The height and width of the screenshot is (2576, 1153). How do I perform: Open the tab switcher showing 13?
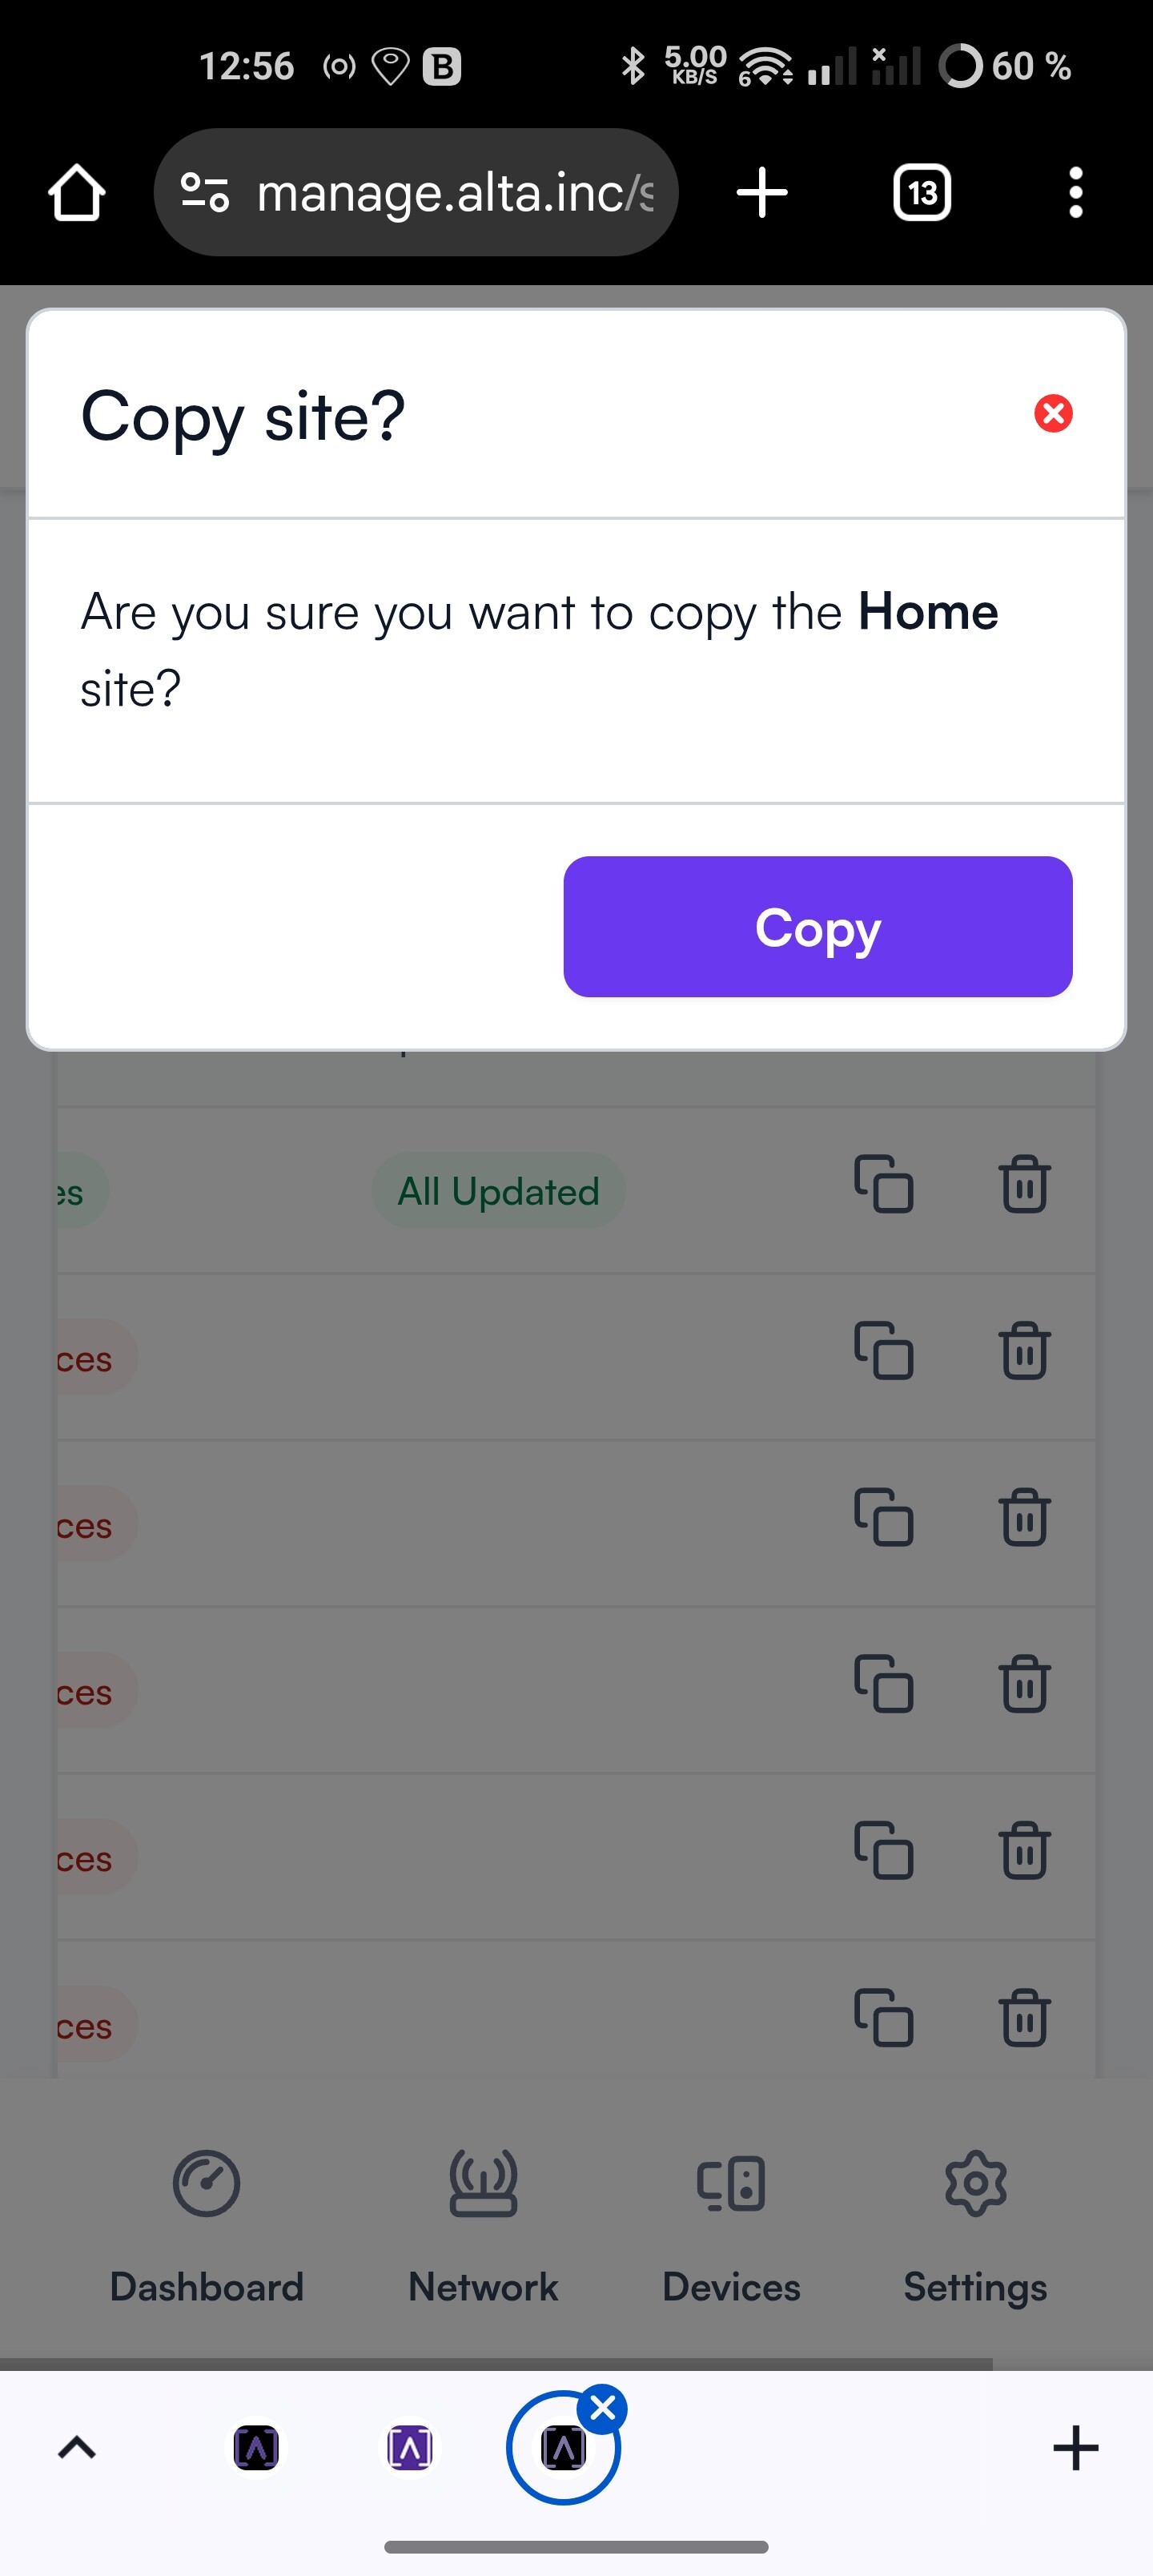tap(921, 192)
